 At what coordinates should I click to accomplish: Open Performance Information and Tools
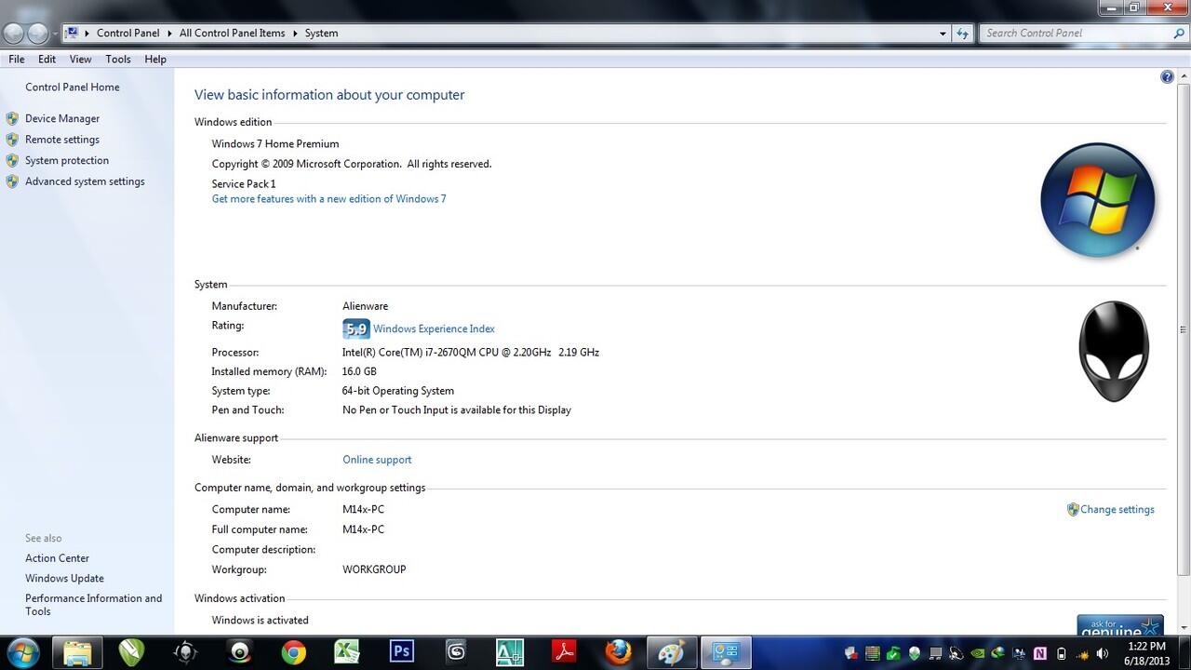(x=93, y=605)
